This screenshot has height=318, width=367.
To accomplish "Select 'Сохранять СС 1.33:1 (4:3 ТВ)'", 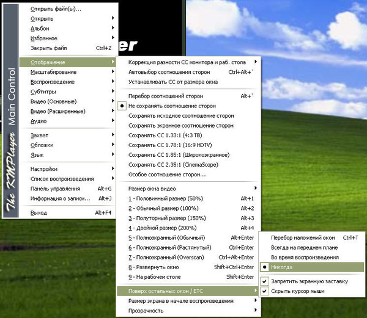I will coord(188,136).
